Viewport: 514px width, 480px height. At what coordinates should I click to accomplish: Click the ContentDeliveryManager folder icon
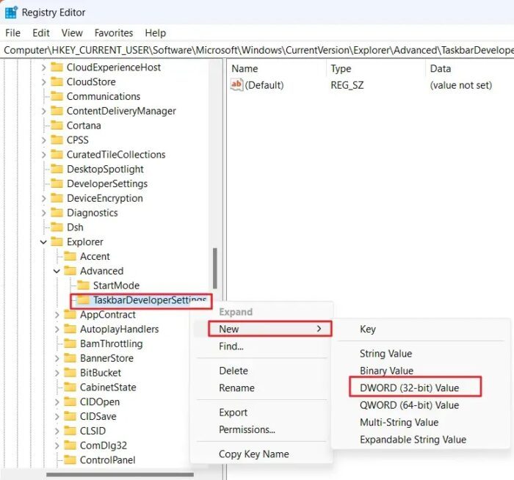pyautogui.click(x=57, y=111)
